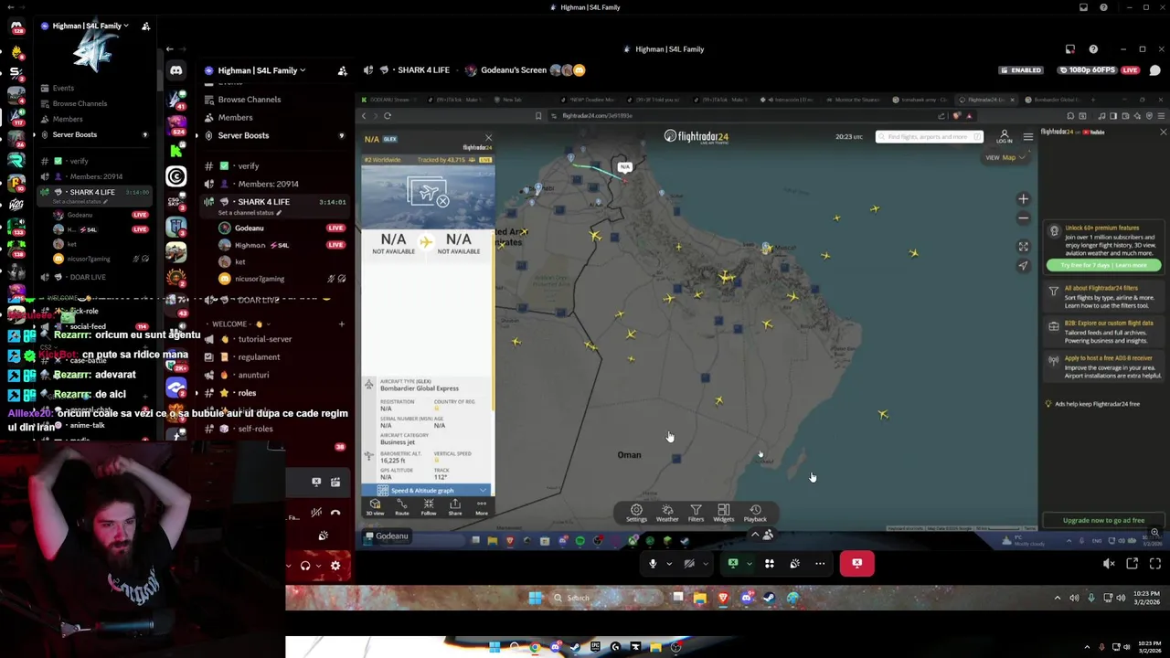This screenshot has height=658, width=1170.
Task: Invite people to Highman S4L Family server
Action: pos(342,70)
